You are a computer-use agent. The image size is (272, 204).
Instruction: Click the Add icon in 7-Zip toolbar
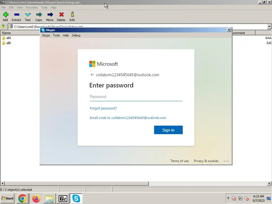tap(6, 16)
